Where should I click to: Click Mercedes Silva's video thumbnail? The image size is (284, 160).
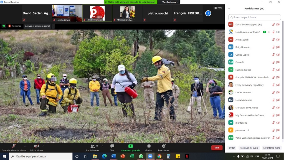click(x=127, y=13)
